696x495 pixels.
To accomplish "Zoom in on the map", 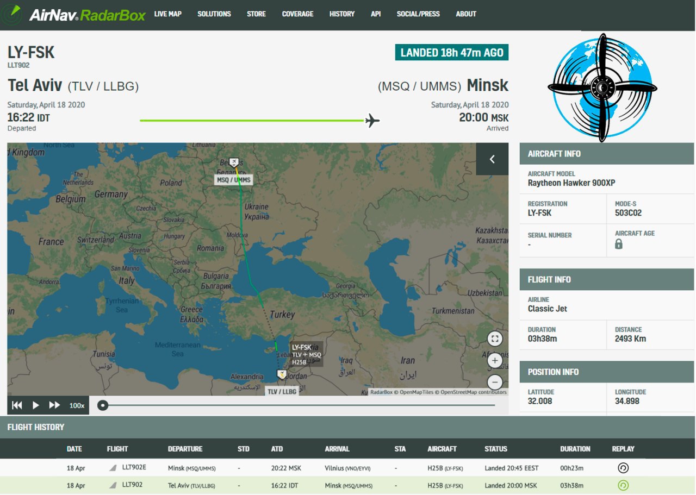I will tap(494, 360).
